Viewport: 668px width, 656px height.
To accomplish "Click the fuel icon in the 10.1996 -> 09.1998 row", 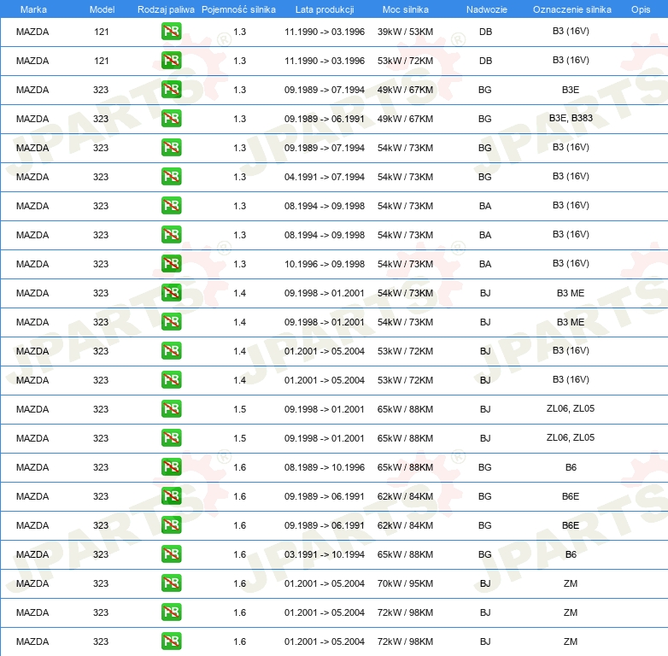I will click(x=171, y=264).
